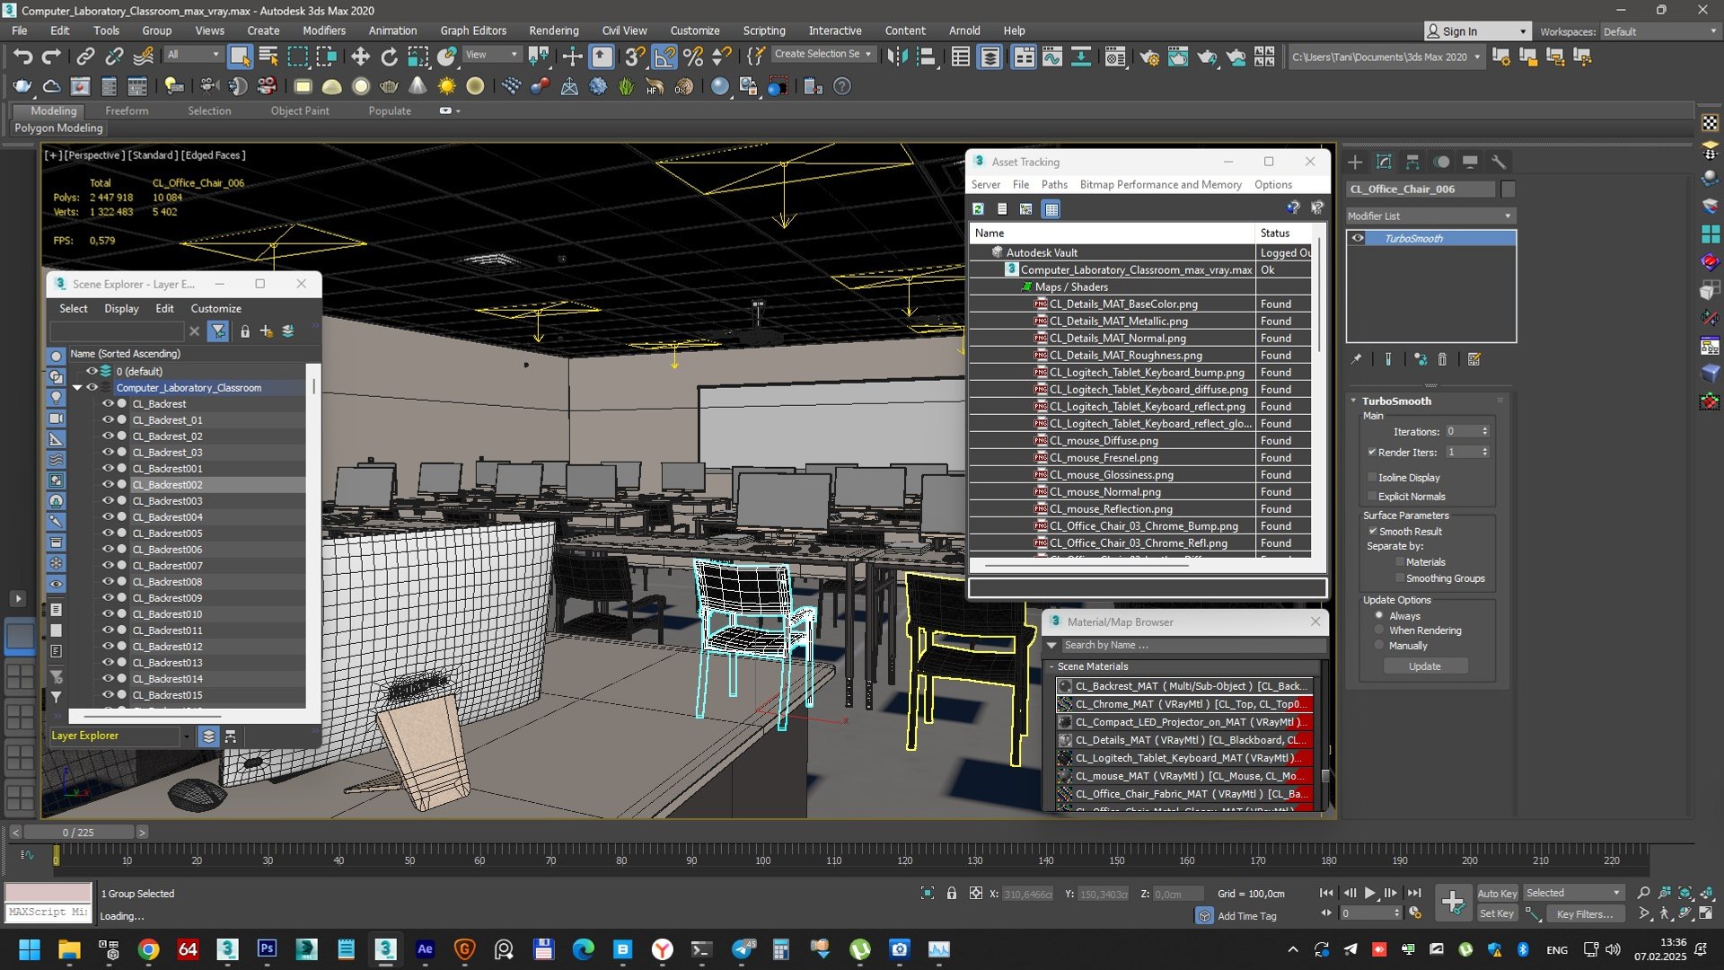The width and height of the screenshot is (1724, 970).
Task: Click the Key Filters button
Action: [x=1584, y=913]
